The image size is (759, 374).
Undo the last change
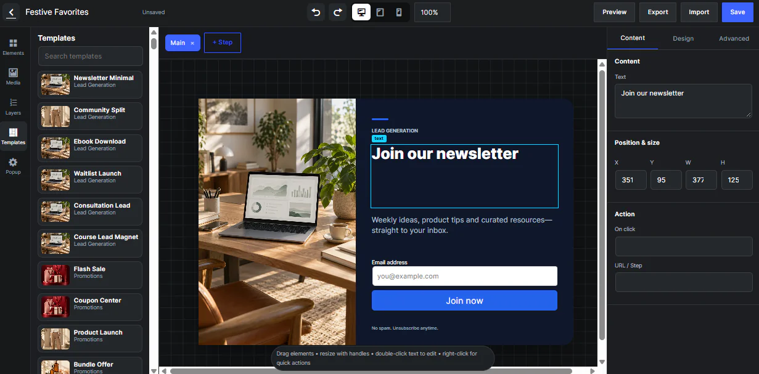tap(316, 12)
